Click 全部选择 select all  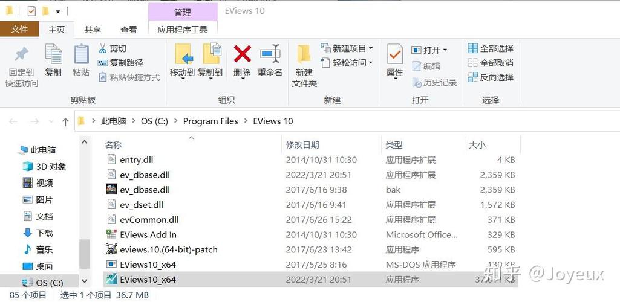tap(491, 48)
